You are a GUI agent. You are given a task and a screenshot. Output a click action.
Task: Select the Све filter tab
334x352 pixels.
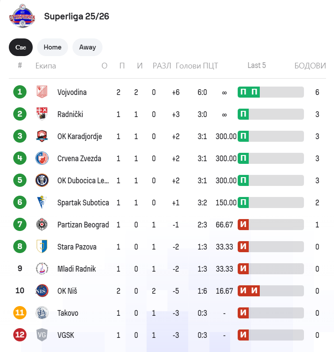click(21, 47)
